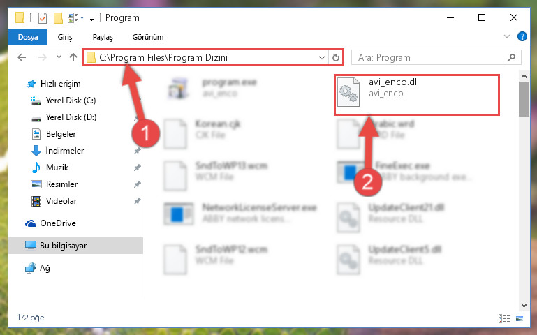Select the Paylaş ribbon tab

[x=103, y=37]
